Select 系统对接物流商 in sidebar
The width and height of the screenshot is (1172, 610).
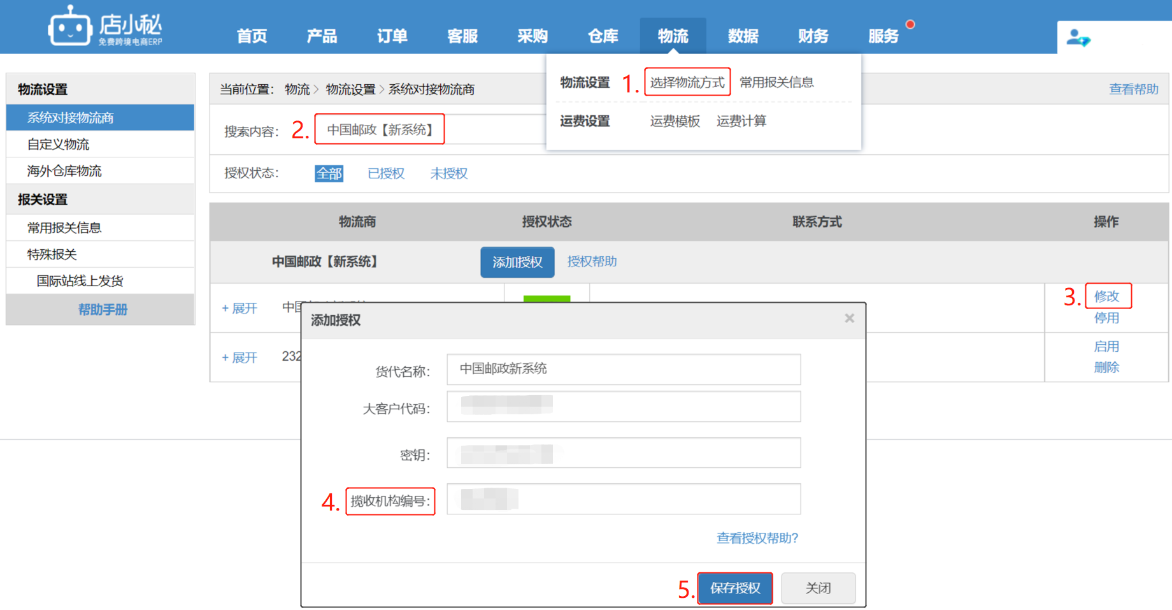point(100,118)
